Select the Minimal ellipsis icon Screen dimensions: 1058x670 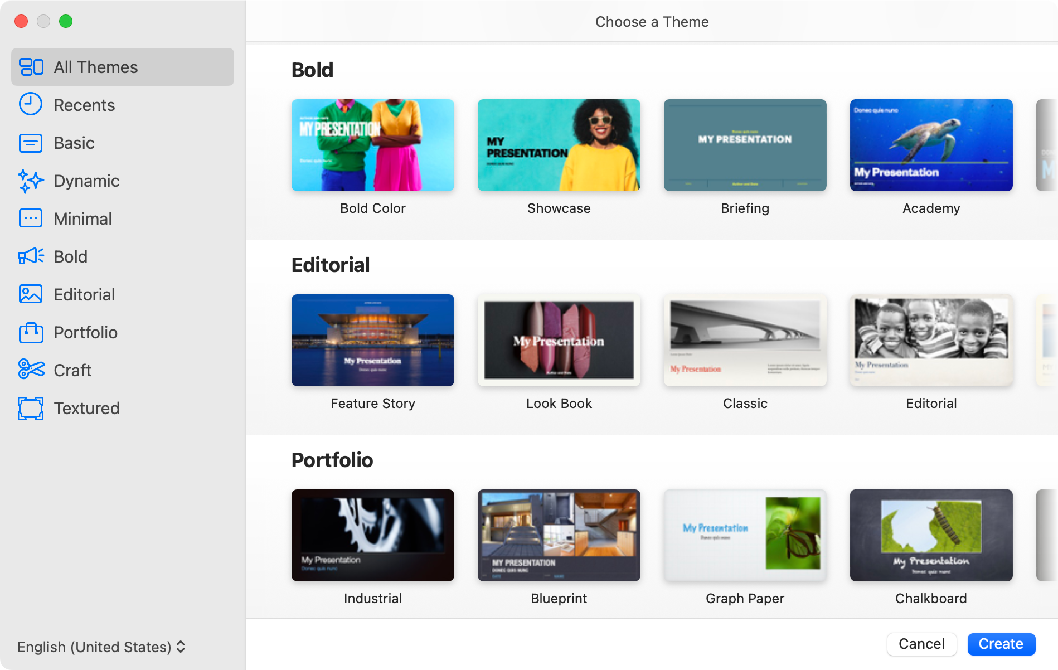coord(31,219)
